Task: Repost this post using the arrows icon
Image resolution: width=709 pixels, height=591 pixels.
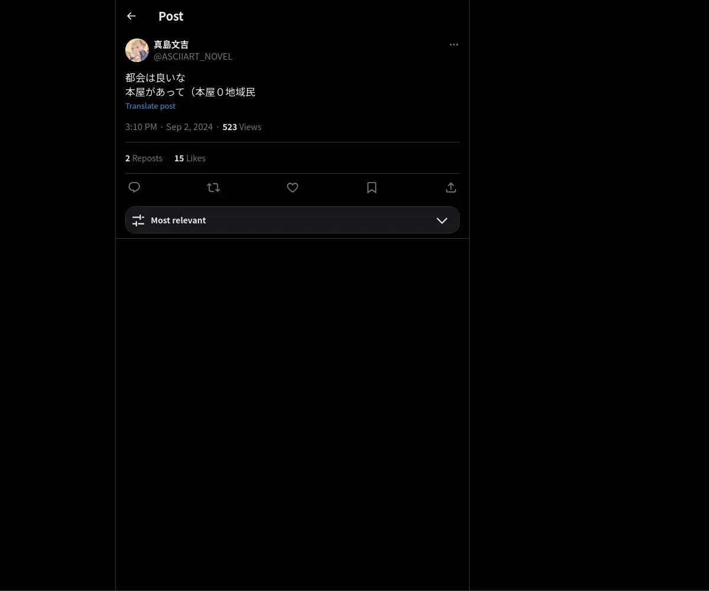Action: click(x=213, y=187)
